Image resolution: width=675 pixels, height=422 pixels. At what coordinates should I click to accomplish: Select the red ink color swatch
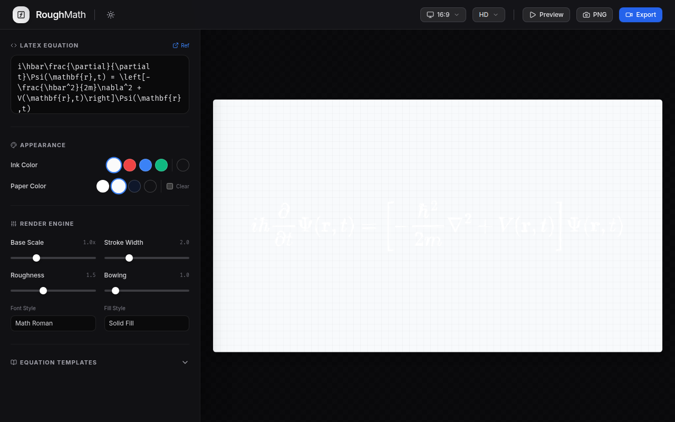pyautogui.click(x=130, y=165)
